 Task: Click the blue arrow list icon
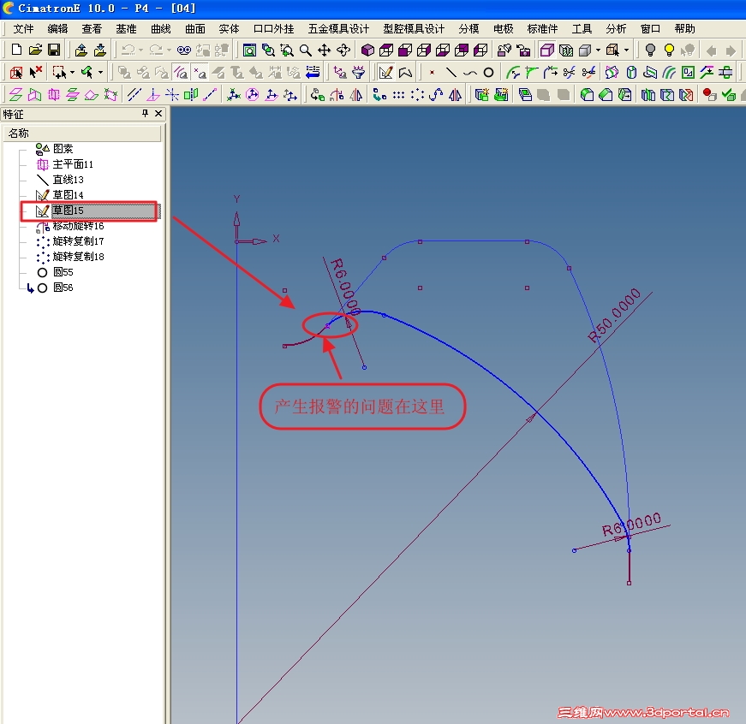click(313, 72)
